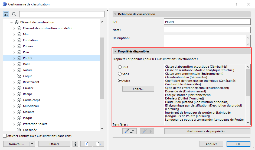Click 'Durée de vie (Environnement)' property
255x150 pixels.
[x=185, y=91]
